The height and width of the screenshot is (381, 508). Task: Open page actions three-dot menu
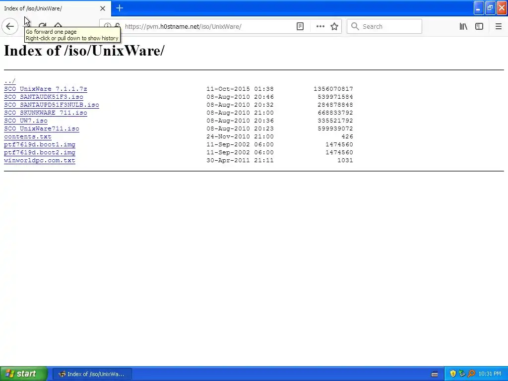320,26
